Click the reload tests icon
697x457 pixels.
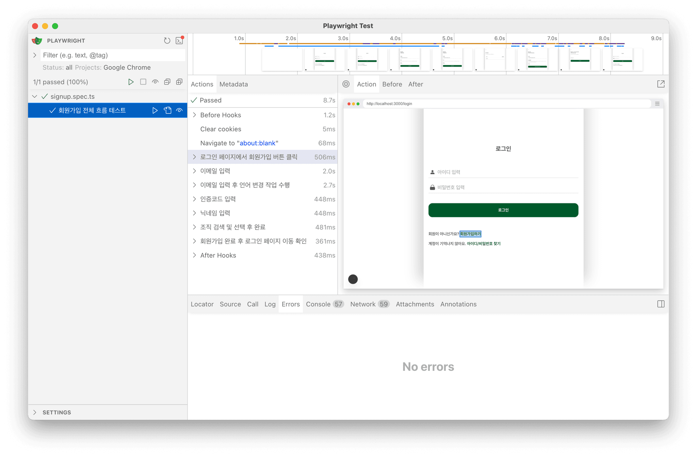(167, 41)
